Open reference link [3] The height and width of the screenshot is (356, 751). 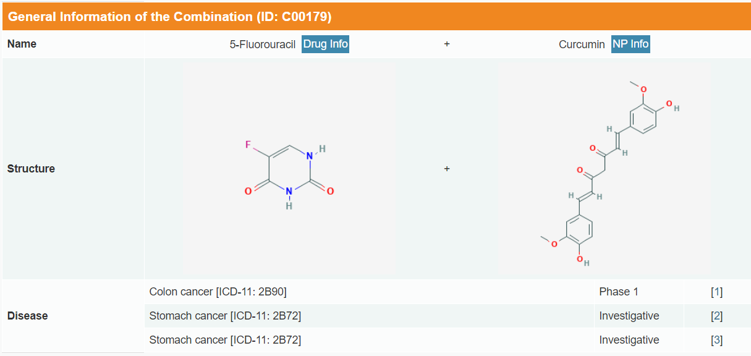click(716, 340)
